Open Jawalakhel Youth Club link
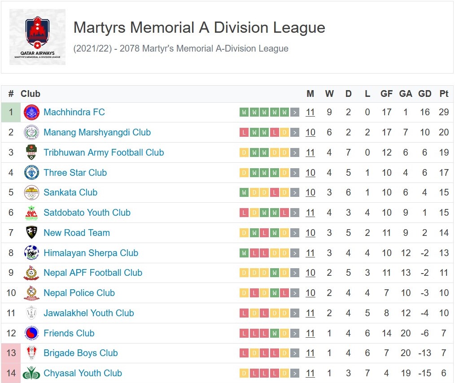 (89, 313)
